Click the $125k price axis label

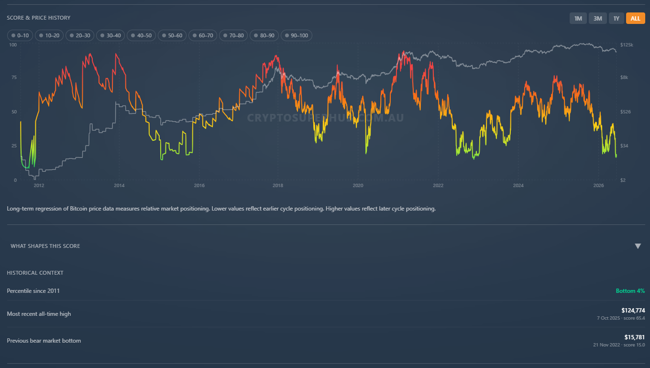(x=627, y=45)
